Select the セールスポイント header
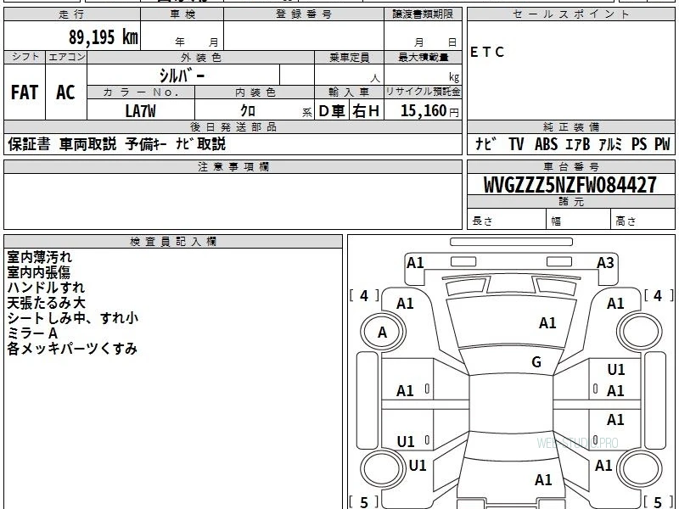Screen dimensions: 679x509 570,14
